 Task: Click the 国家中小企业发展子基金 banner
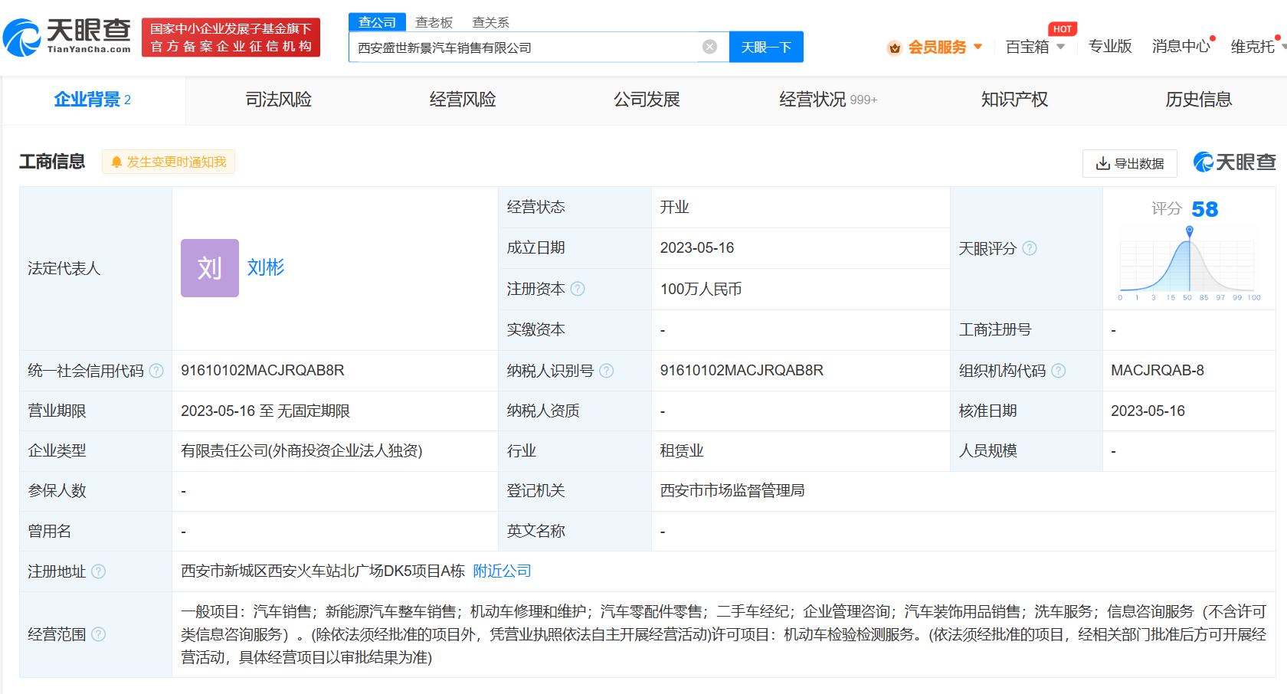pos(231,38)
